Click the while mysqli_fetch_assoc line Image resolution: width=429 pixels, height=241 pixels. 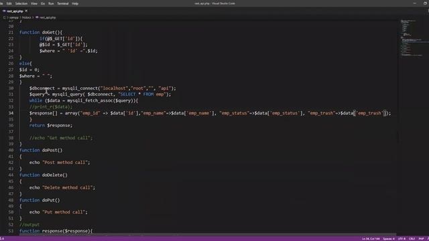tap(84, 100)
